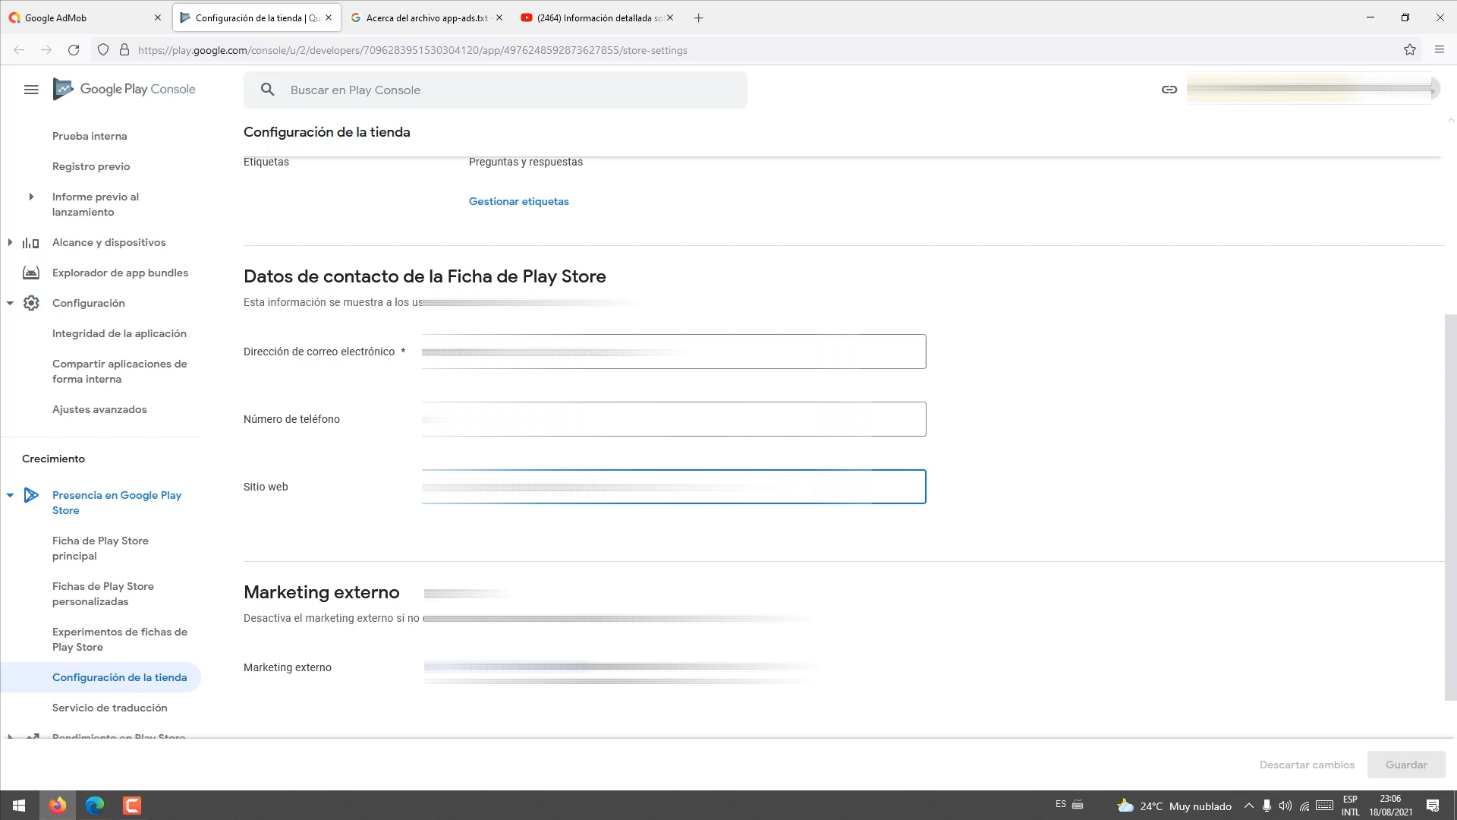Collapse Presencia en Google Play Store
The height and width of the screenshot is (820, 1457).
(x=10, y=495)
